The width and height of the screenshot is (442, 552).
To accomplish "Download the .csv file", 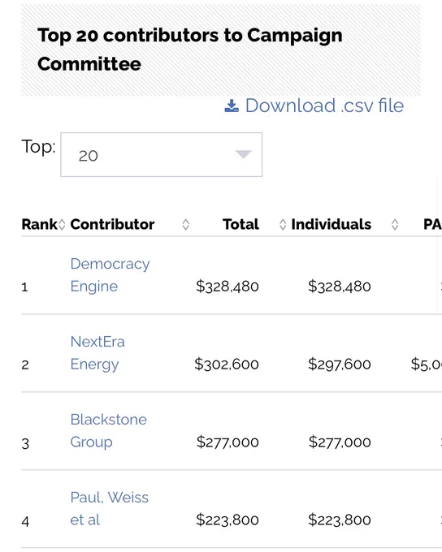I will coord(314,106).
